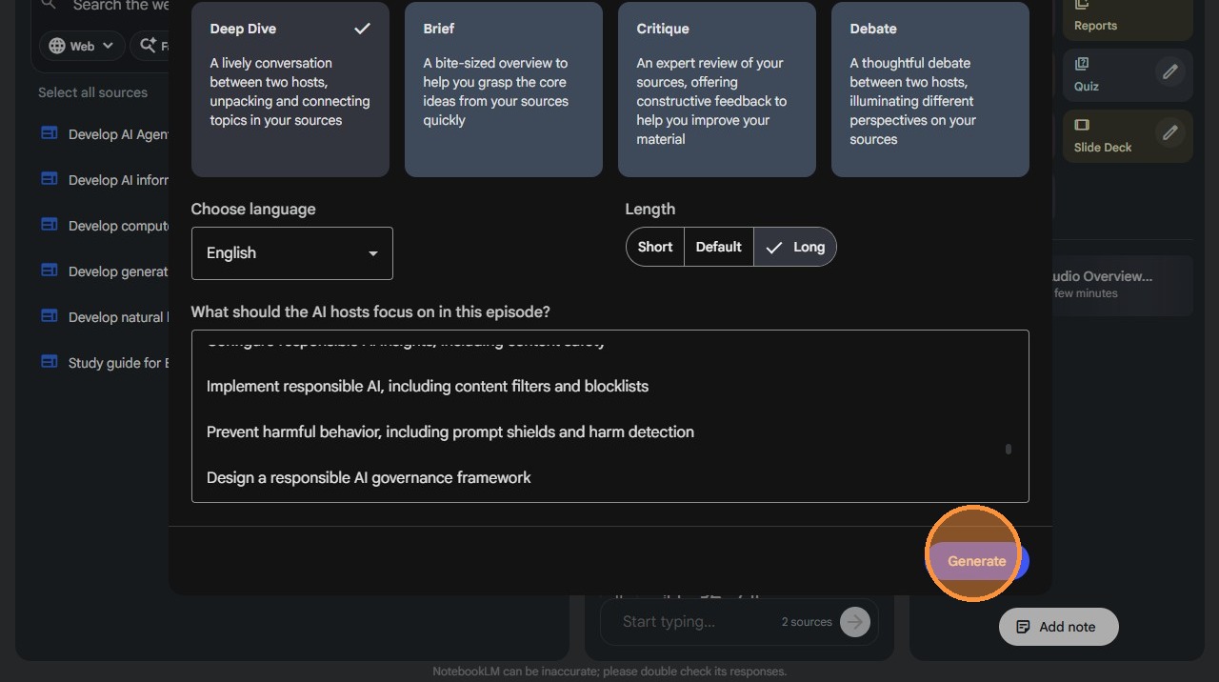Image resolution: width=1219 pixels, height=682 pixels.
Task: Click the Quiz icon in Studio panel
Action: (x=1082, y=64)
